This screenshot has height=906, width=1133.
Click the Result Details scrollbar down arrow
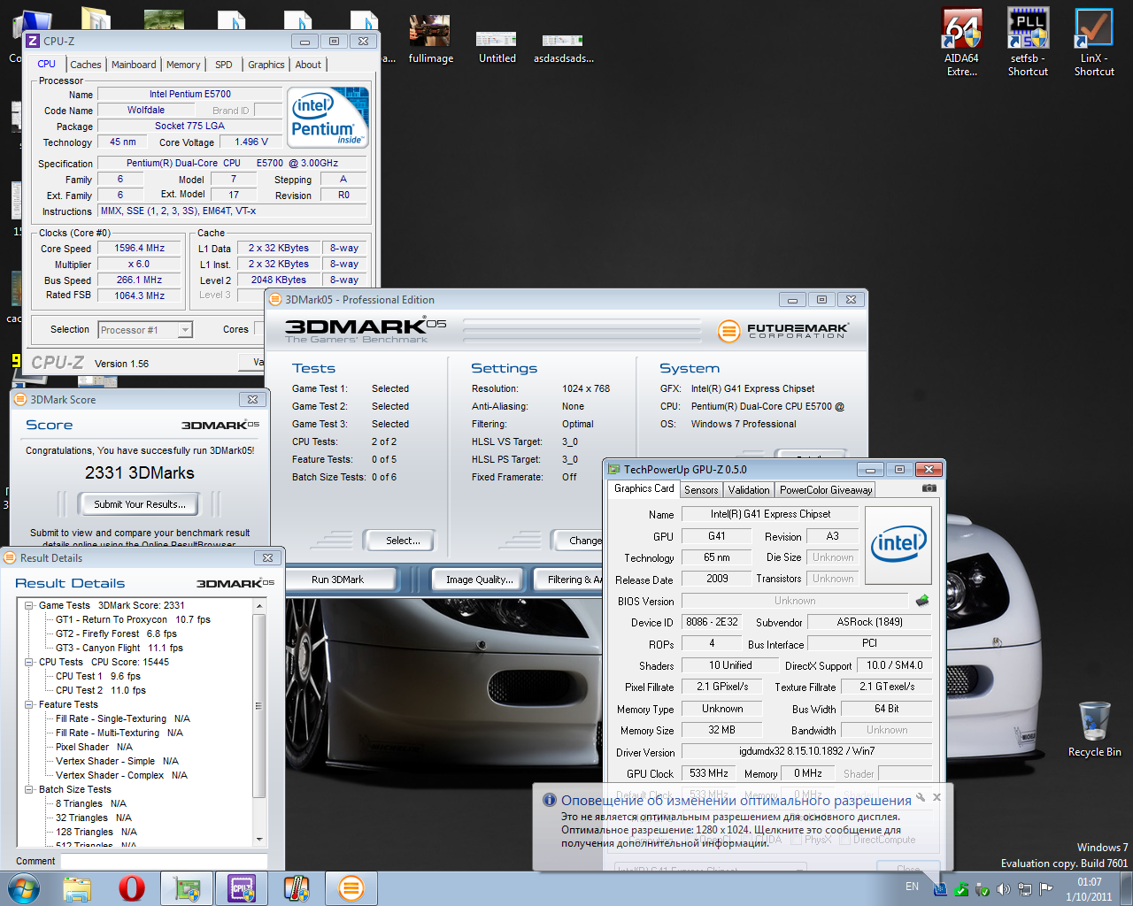pos(259,839)
